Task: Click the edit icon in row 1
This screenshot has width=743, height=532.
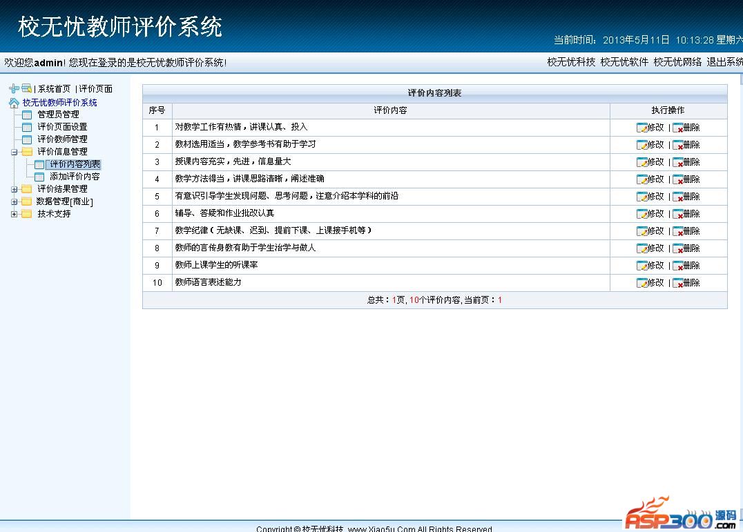Action: coord(641,128)
